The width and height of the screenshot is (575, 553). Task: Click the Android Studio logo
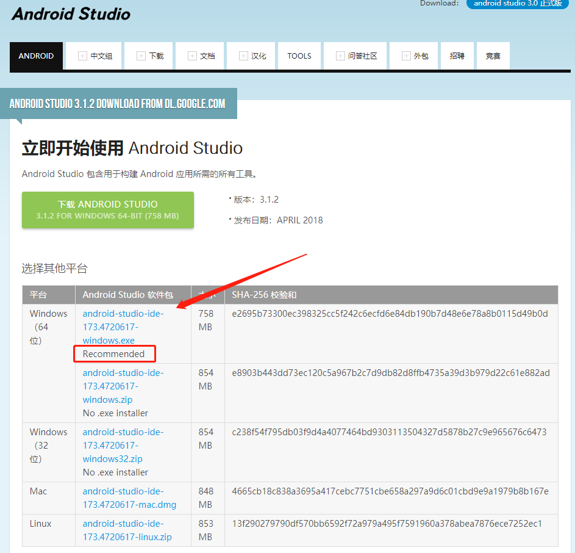coord(70,13)
